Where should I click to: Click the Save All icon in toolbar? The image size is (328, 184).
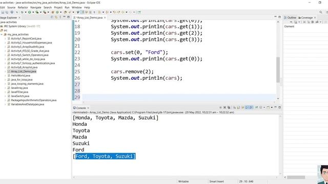pyautogui.click(x=7, y=12)
